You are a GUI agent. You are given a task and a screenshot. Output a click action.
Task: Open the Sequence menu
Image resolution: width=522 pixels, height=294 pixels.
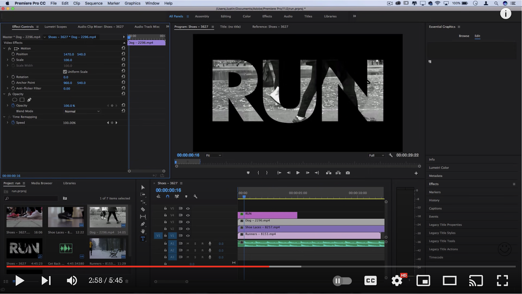click(x=94, y=3)
